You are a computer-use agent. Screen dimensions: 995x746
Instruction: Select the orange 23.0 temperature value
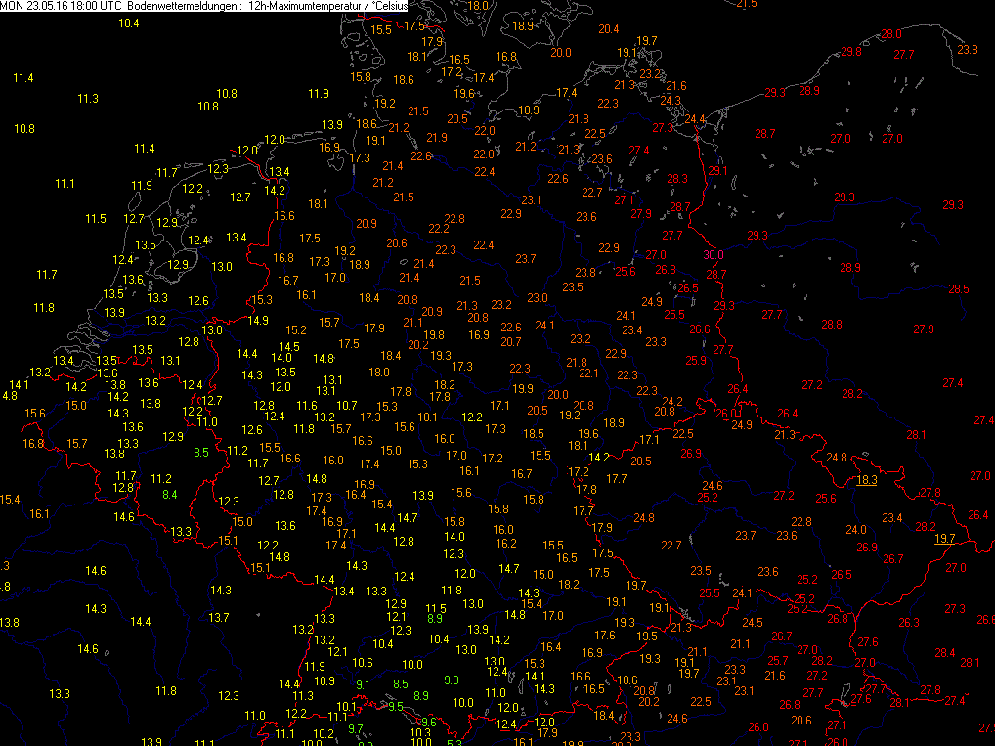click(x=538, y=298)
